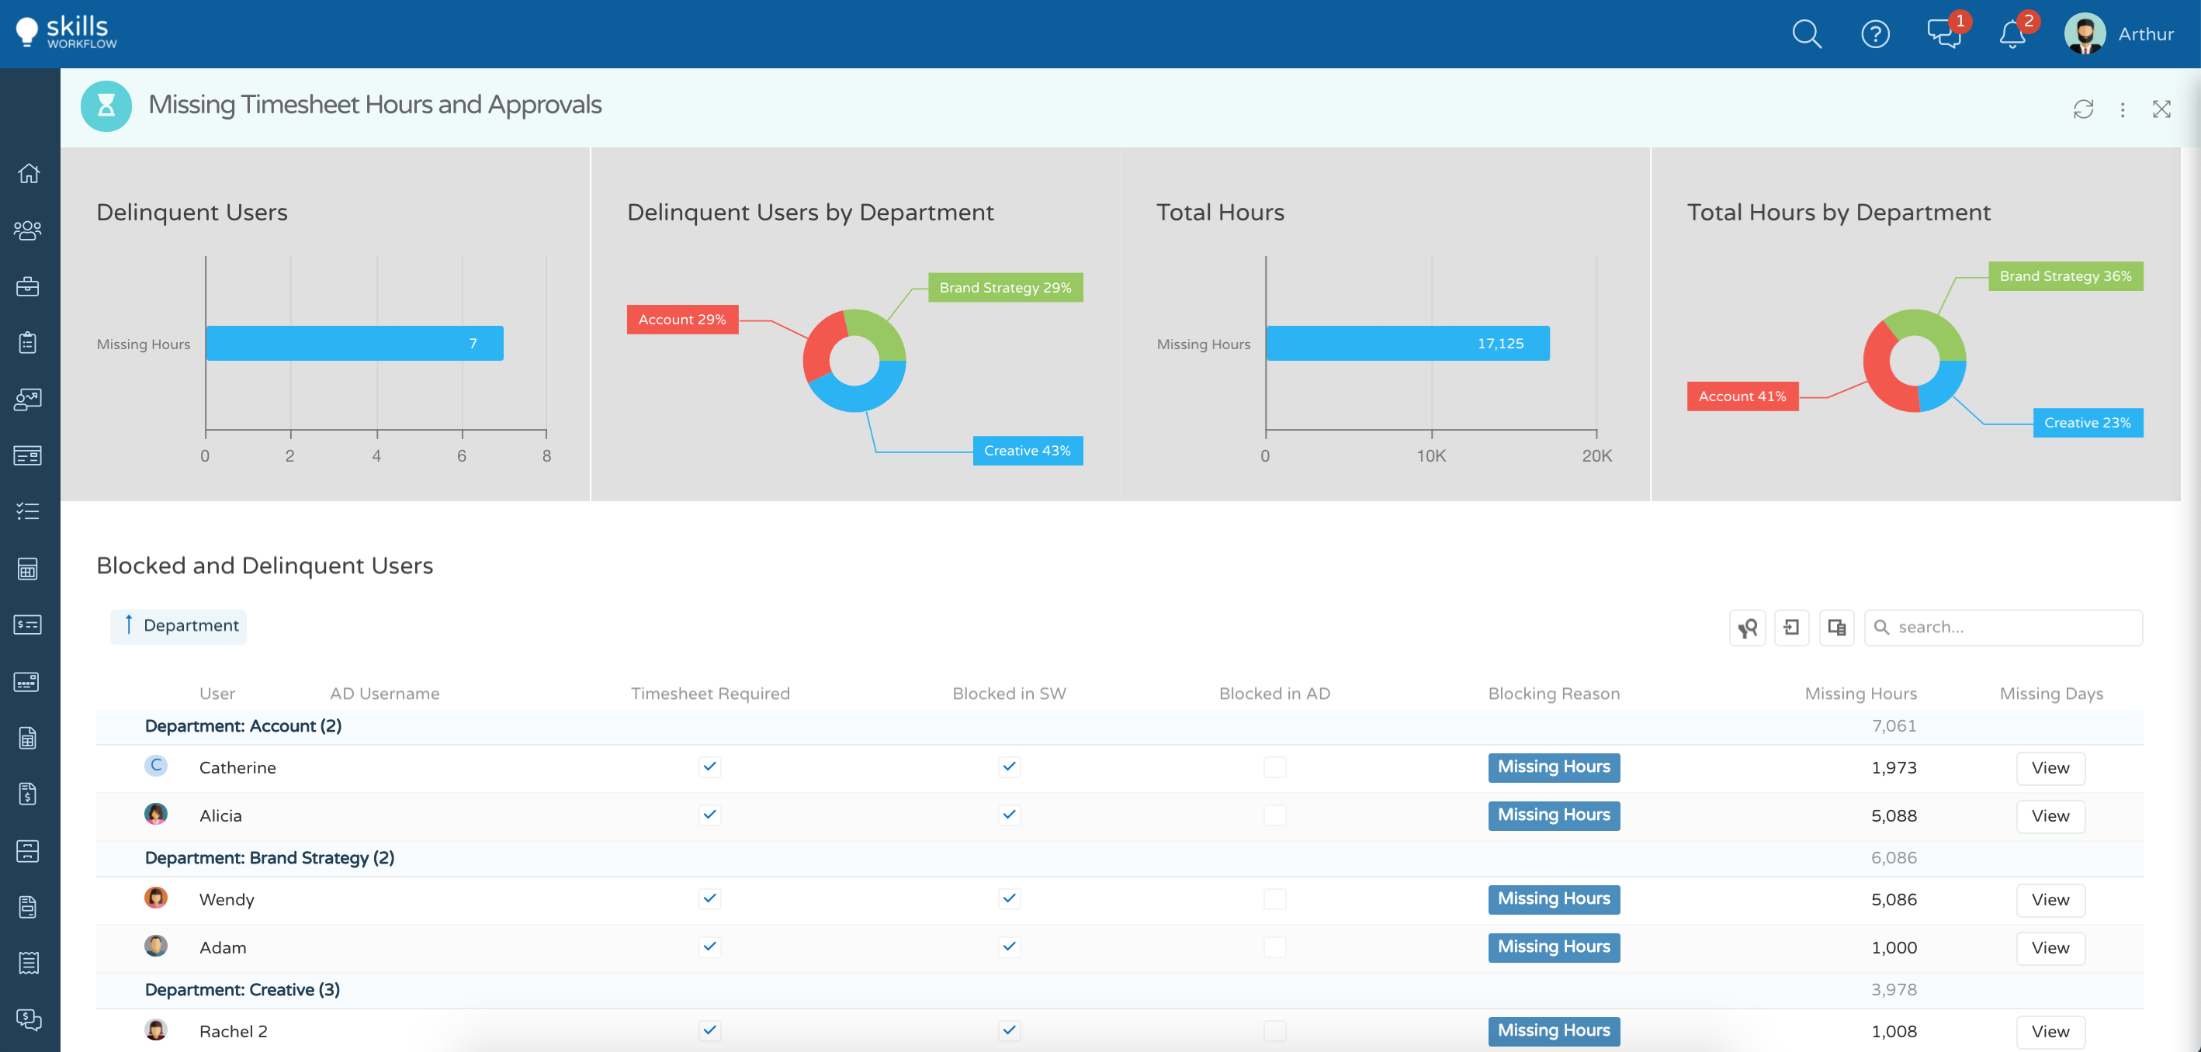Click the Delinquent Users blue bar showing 7
The width and height of the screenshot is (2201, 1052).
(355, 343)
